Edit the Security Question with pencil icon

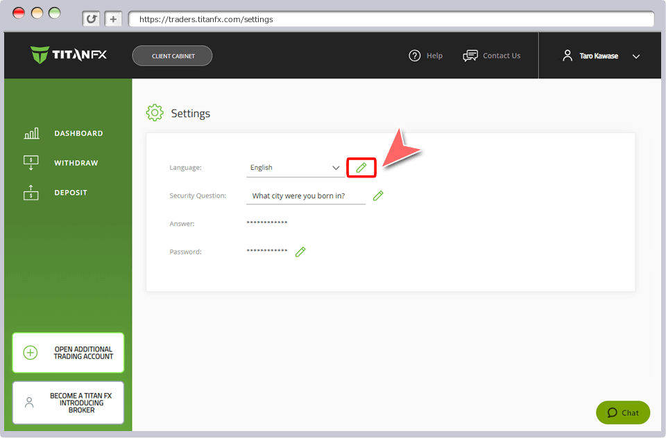378,196
